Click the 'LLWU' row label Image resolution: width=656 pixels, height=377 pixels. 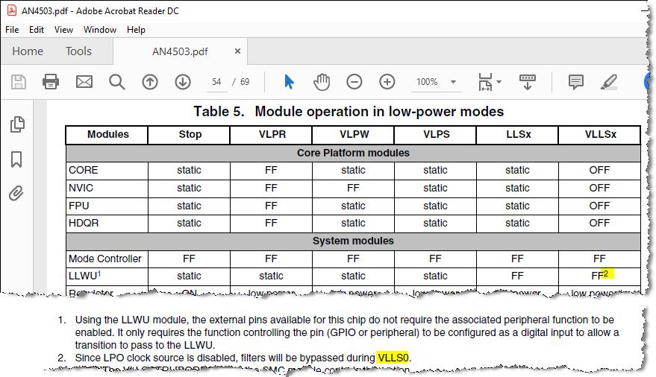tap(83, 276)
